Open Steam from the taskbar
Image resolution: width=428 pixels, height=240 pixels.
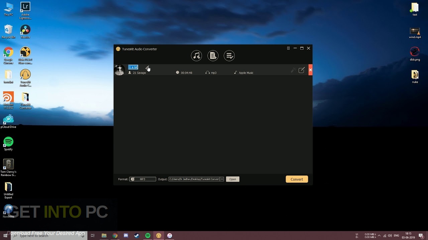(137, 236)
